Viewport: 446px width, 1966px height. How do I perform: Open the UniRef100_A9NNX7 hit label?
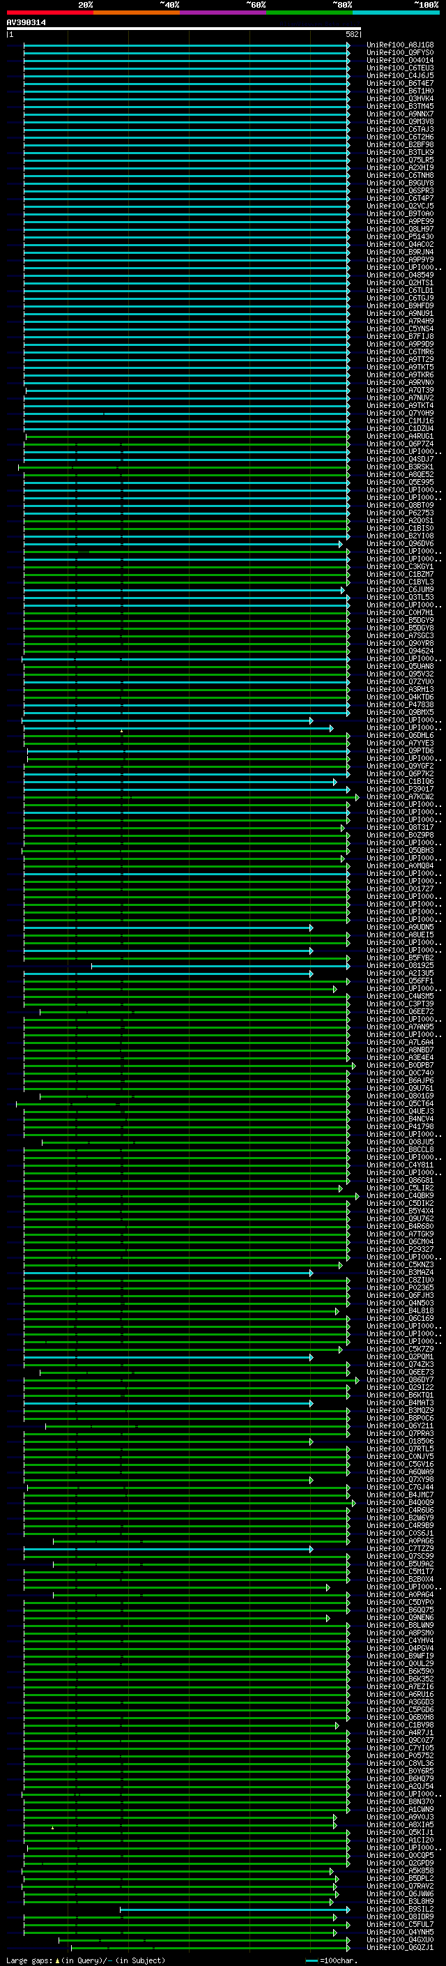(x=400, y=114)
